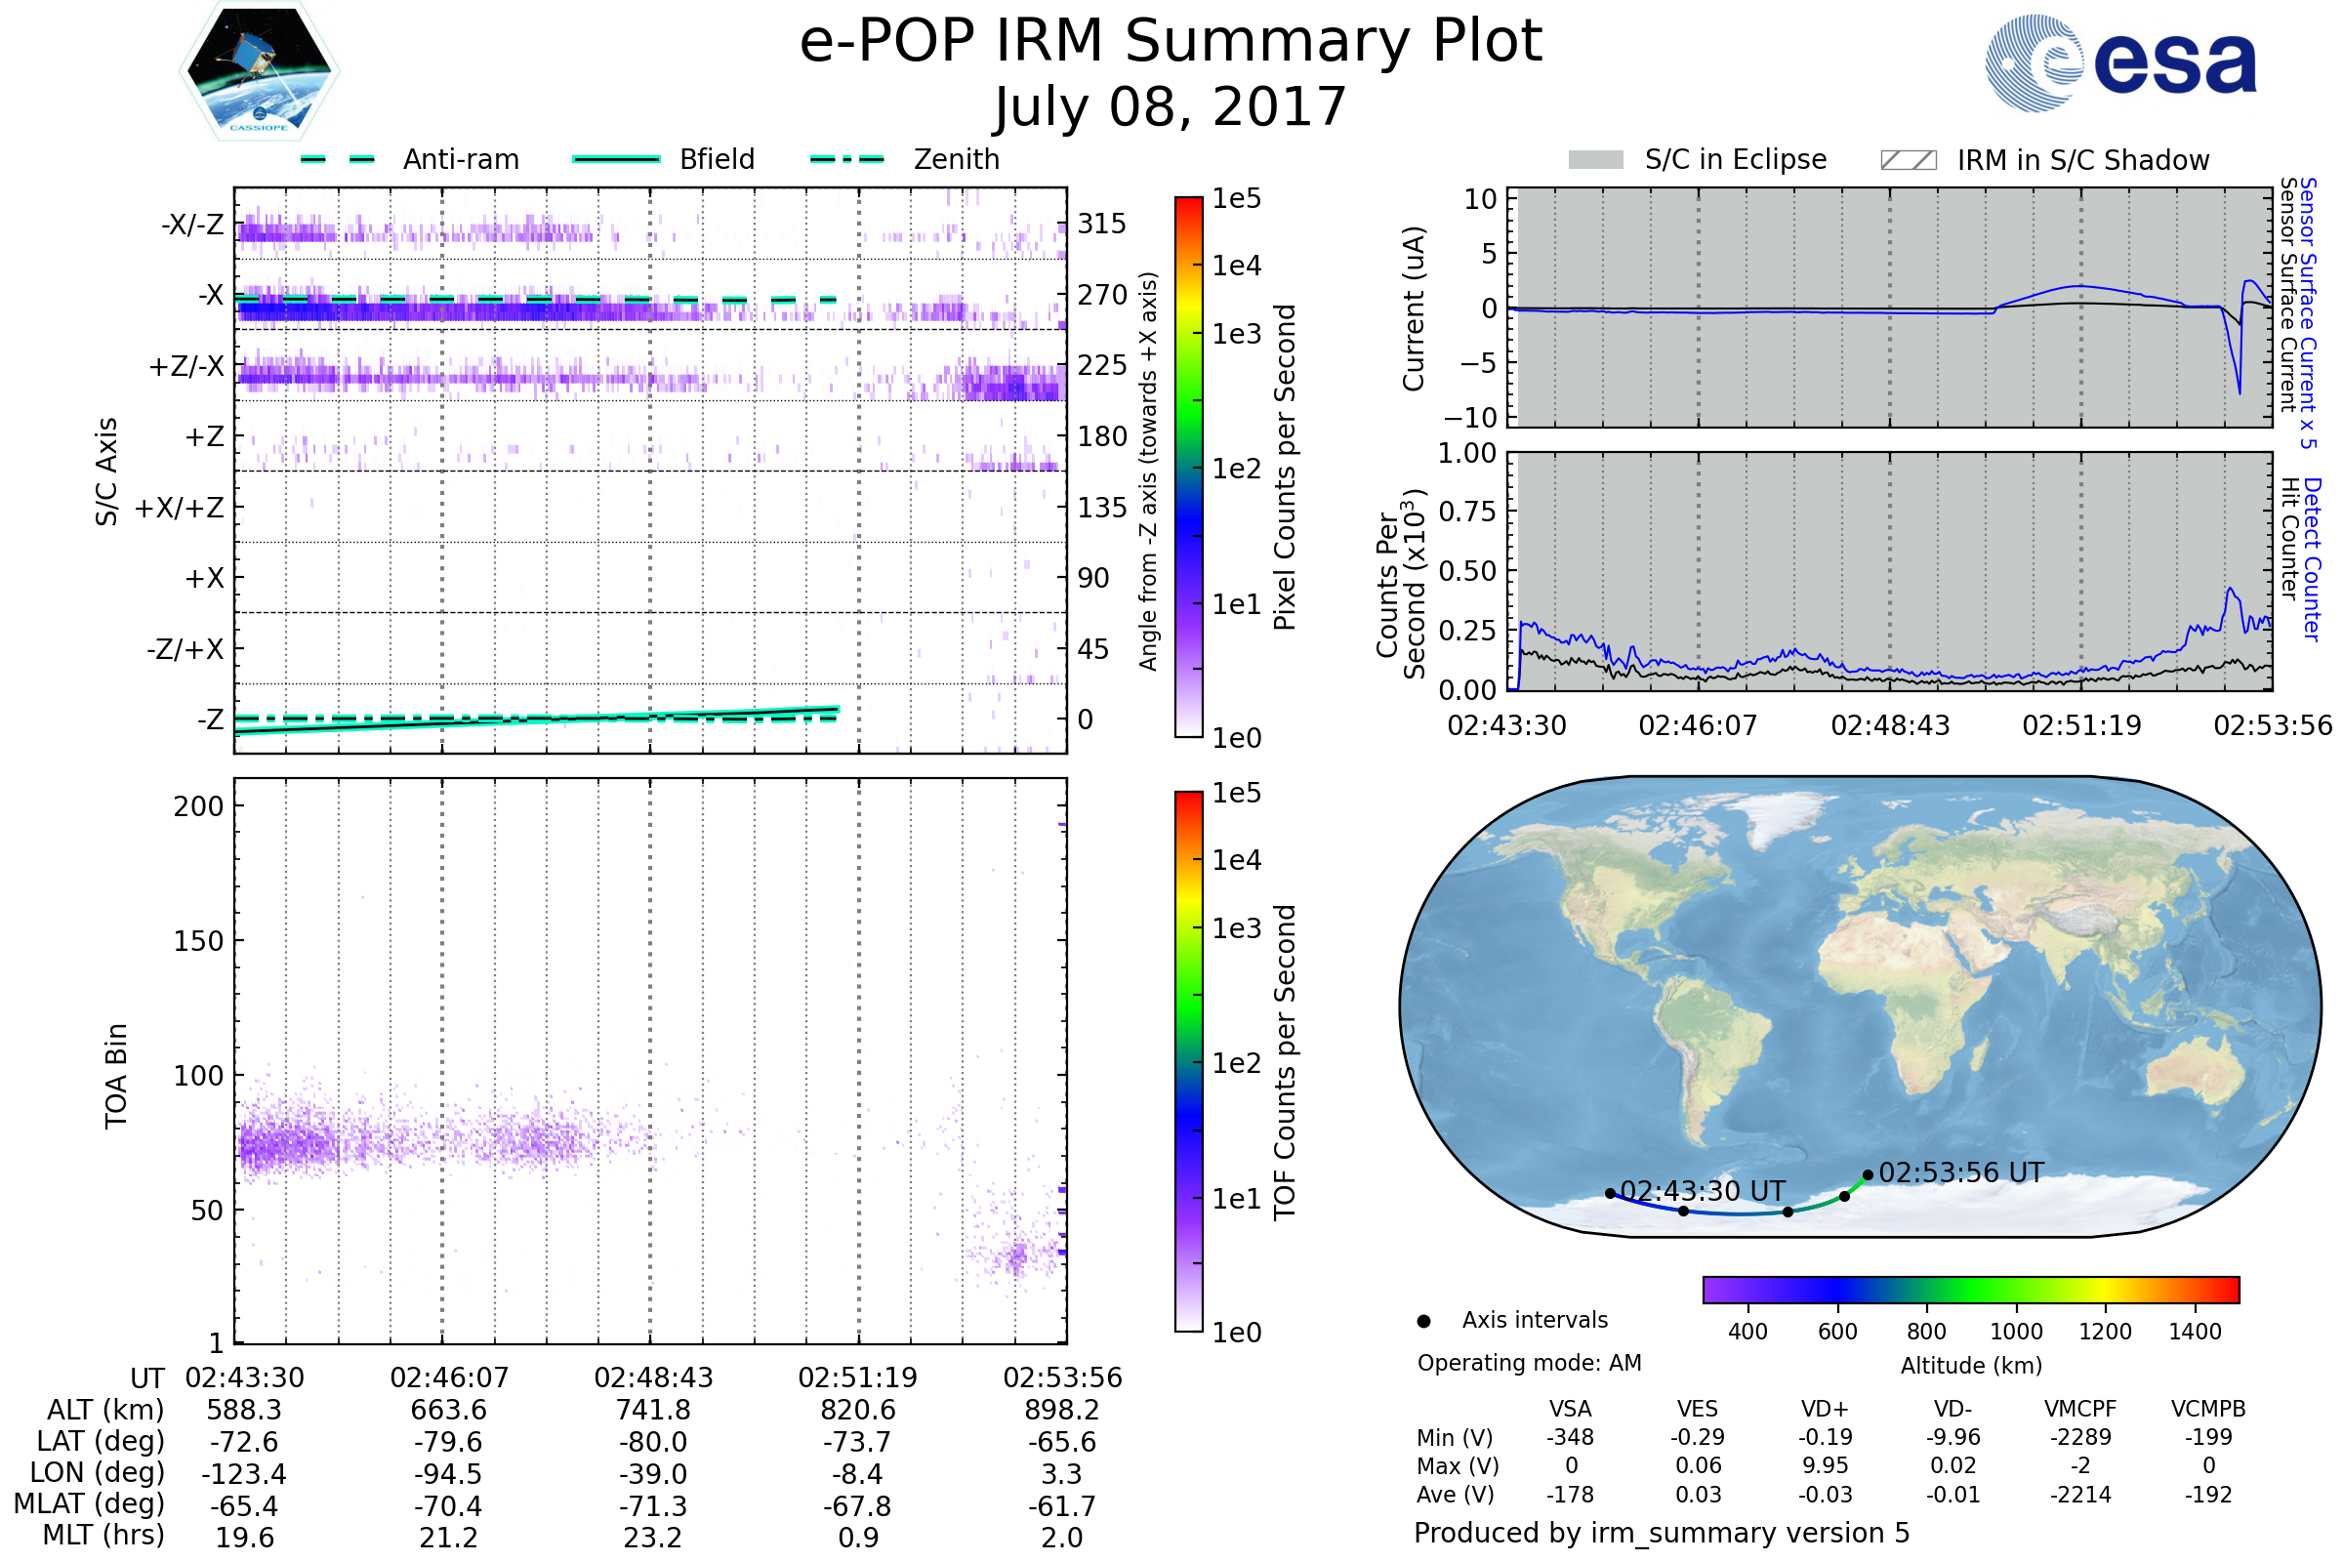Click the Pixel Counts per Second colorbar
The width and height of the screenshot is (2343, 1562).
1188,468
